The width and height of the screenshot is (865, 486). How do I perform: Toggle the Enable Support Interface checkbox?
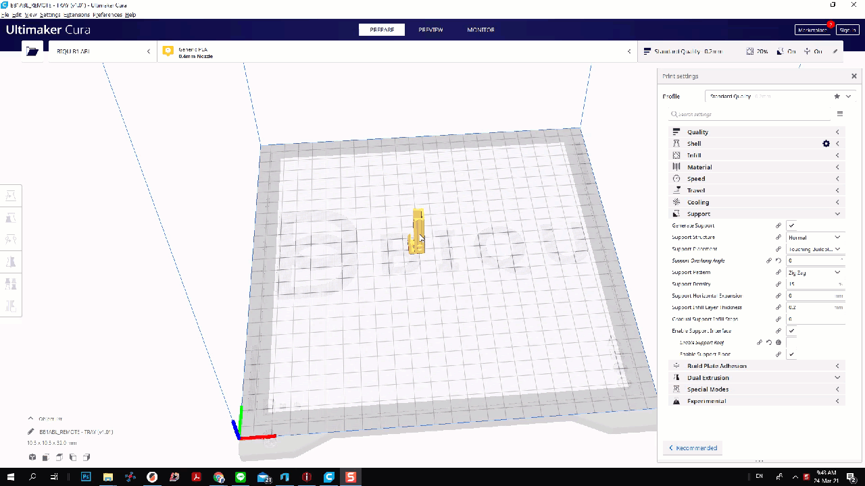pyautogui.click(x=791, y=331)
